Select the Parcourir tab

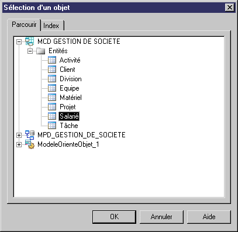click(x=24, y=25)
